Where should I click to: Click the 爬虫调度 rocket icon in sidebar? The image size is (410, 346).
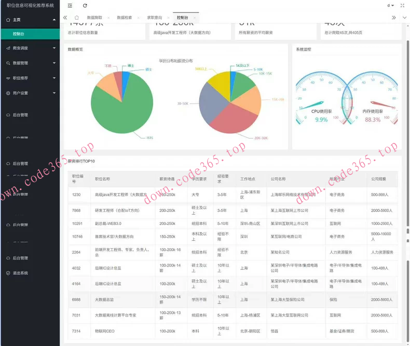click(8, 48)
